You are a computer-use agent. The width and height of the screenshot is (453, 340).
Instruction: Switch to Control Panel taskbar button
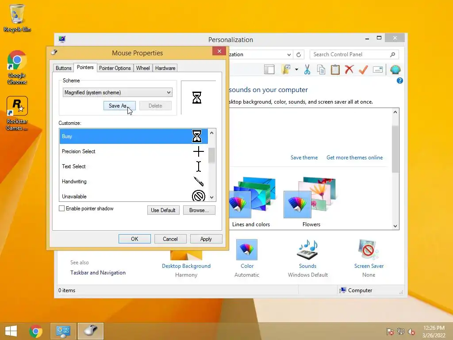(63, 331)
